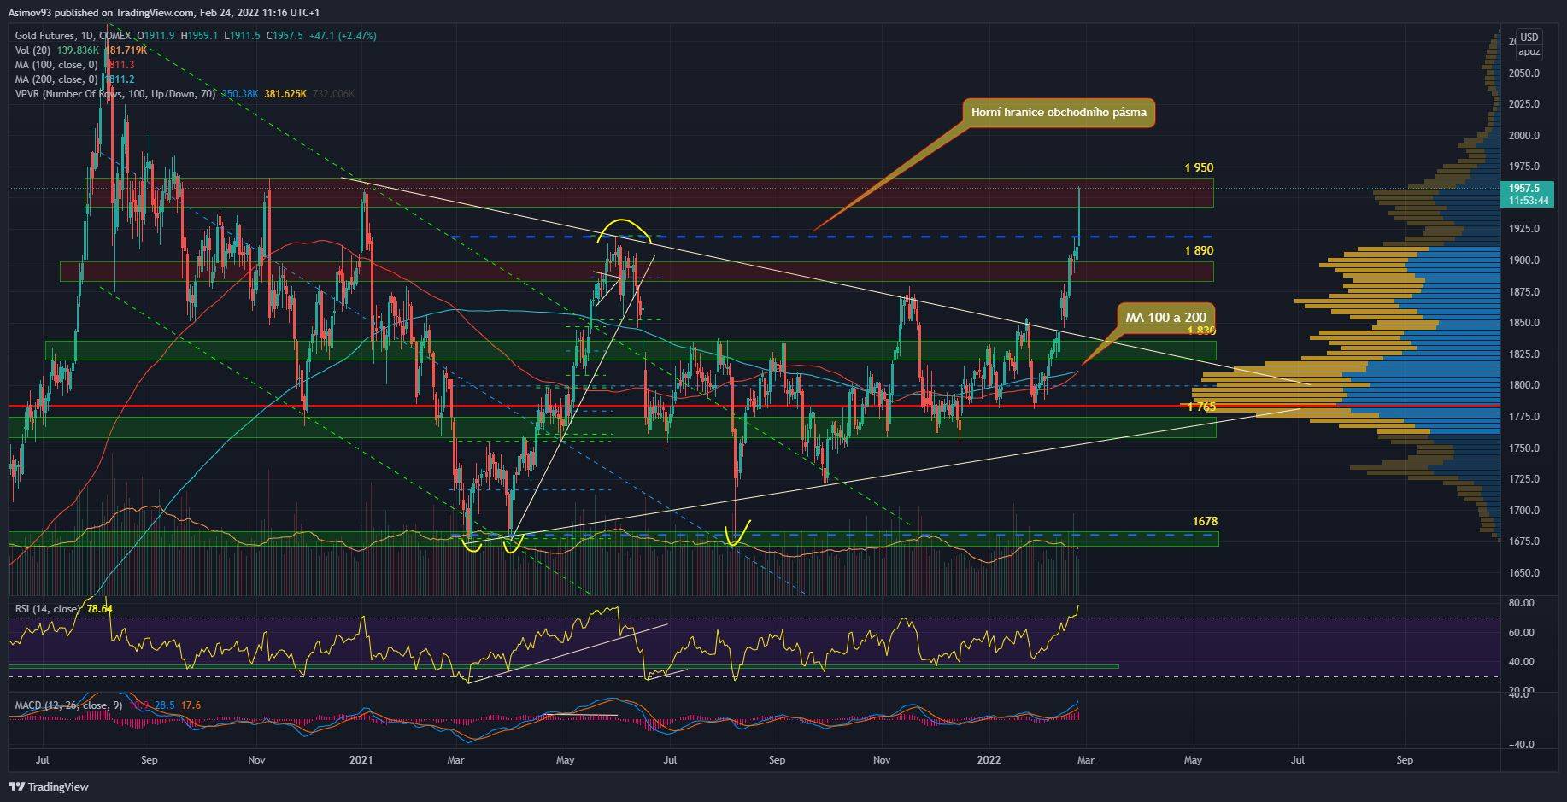Select the 'Horní hranice obchodního pásma' callout

point(1059,112)
